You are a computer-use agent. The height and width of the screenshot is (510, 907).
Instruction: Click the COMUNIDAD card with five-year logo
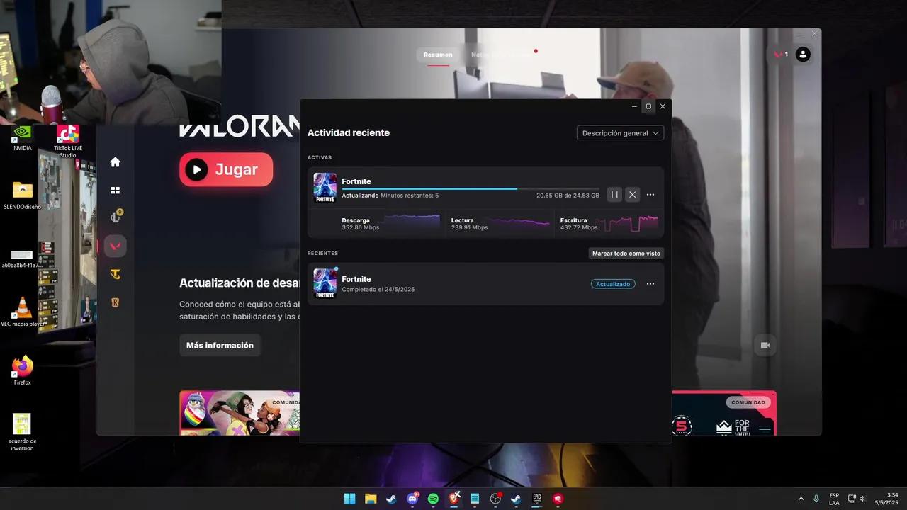pyautogui.click(x=723, y=413)
